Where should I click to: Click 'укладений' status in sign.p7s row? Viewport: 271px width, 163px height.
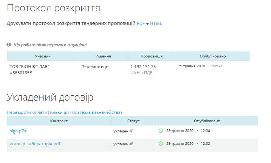coord(123,131)
